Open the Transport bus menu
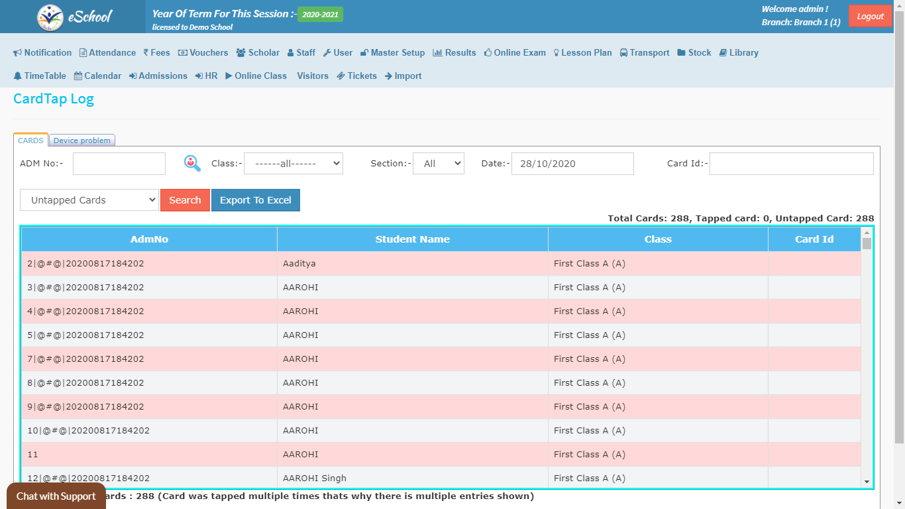Viewport: 905px width, 509px height. point(644,53)
